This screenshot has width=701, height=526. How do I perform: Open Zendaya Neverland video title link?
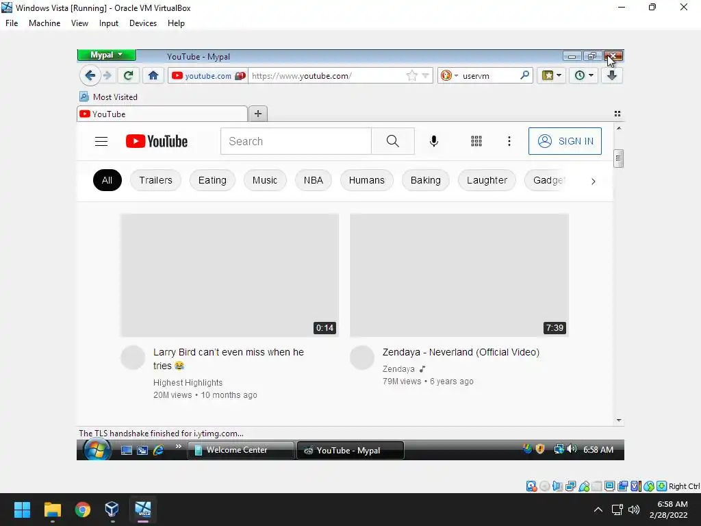click(461, 352)
